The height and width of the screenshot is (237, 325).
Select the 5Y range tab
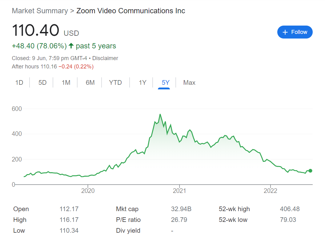[166, 83]
